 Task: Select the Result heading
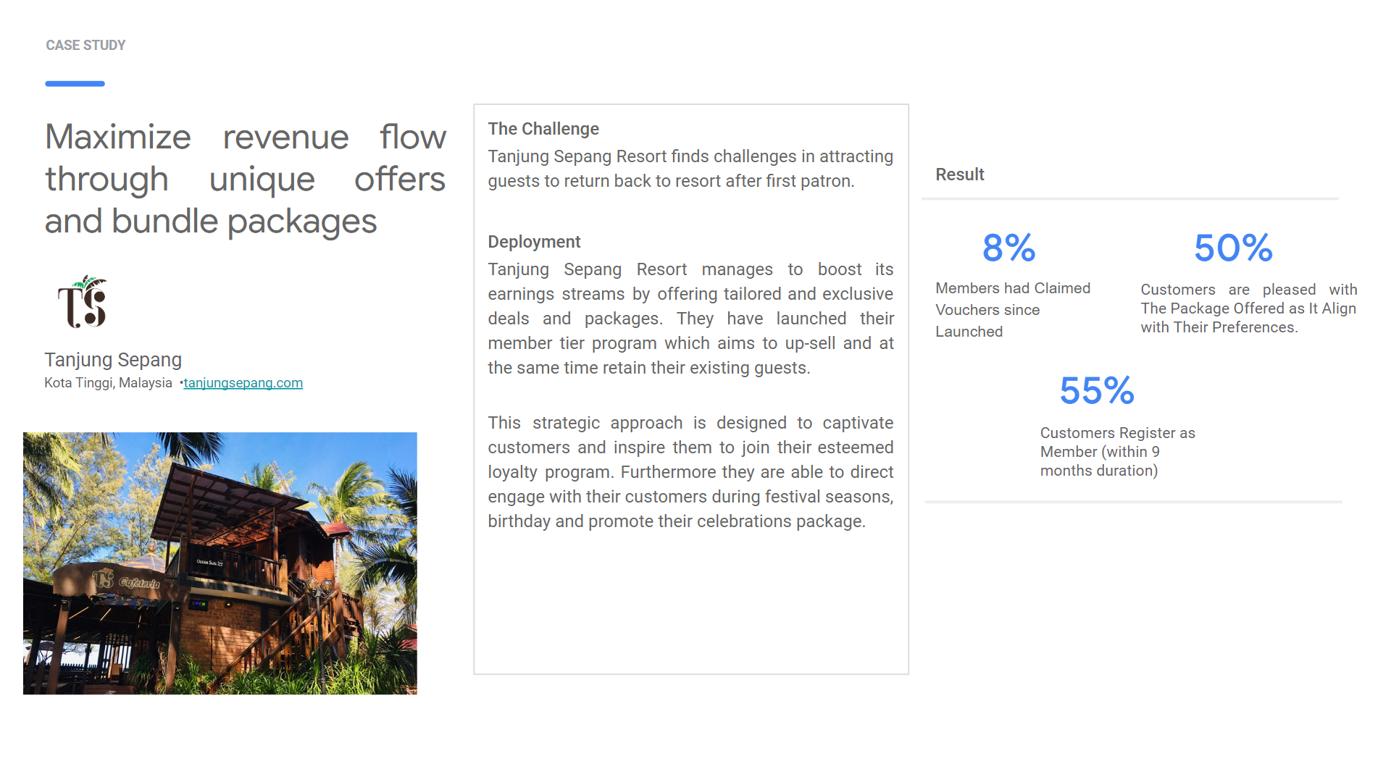click(959, 175)
